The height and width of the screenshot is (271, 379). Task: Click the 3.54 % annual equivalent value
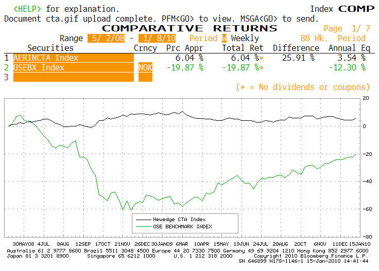352,58
